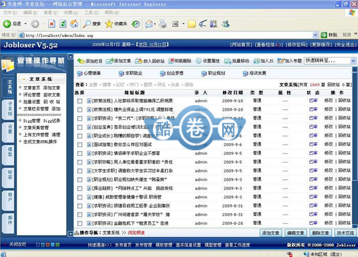The height and width of the screenshot is (257, 358).
Task: Open the 职业规划 category icon
Action: 204,73
